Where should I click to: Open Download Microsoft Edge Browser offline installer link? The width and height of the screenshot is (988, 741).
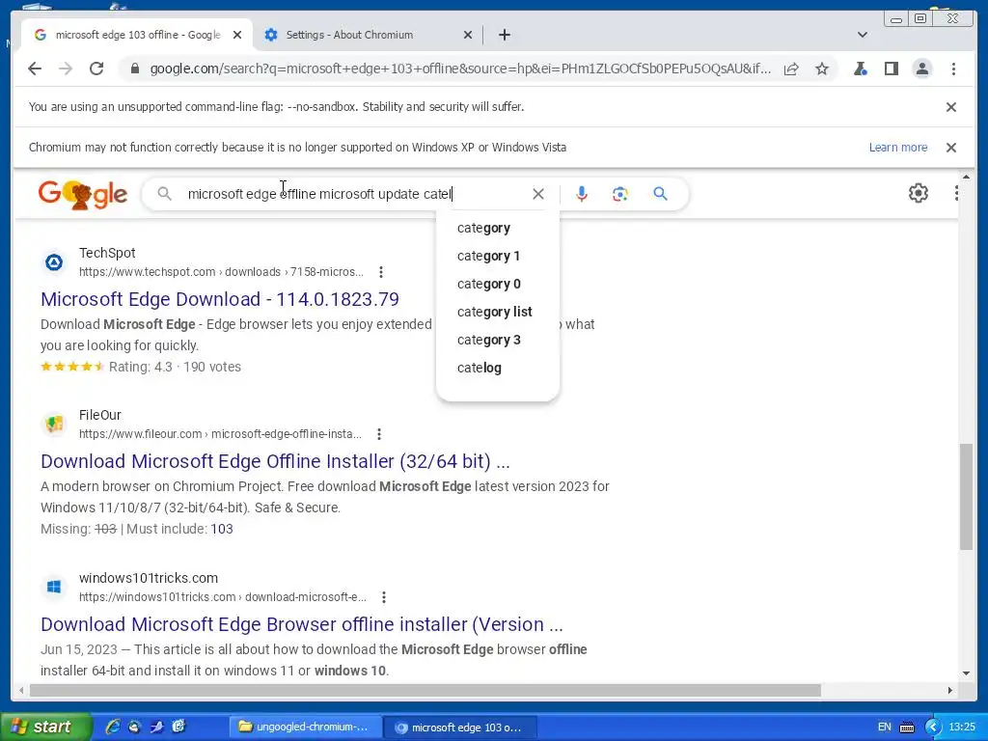[x=302, y=624]
